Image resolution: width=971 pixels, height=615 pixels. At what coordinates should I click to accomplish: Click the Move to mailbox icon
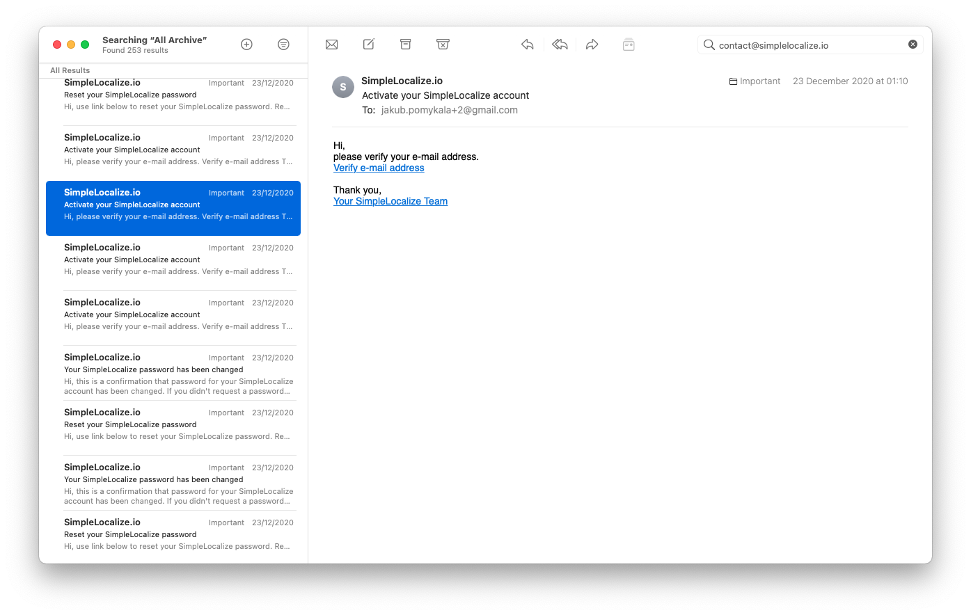coord(629,45)
